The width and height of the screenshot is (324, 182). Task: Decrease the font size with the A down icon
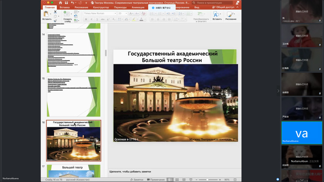[x=137, y=13]
